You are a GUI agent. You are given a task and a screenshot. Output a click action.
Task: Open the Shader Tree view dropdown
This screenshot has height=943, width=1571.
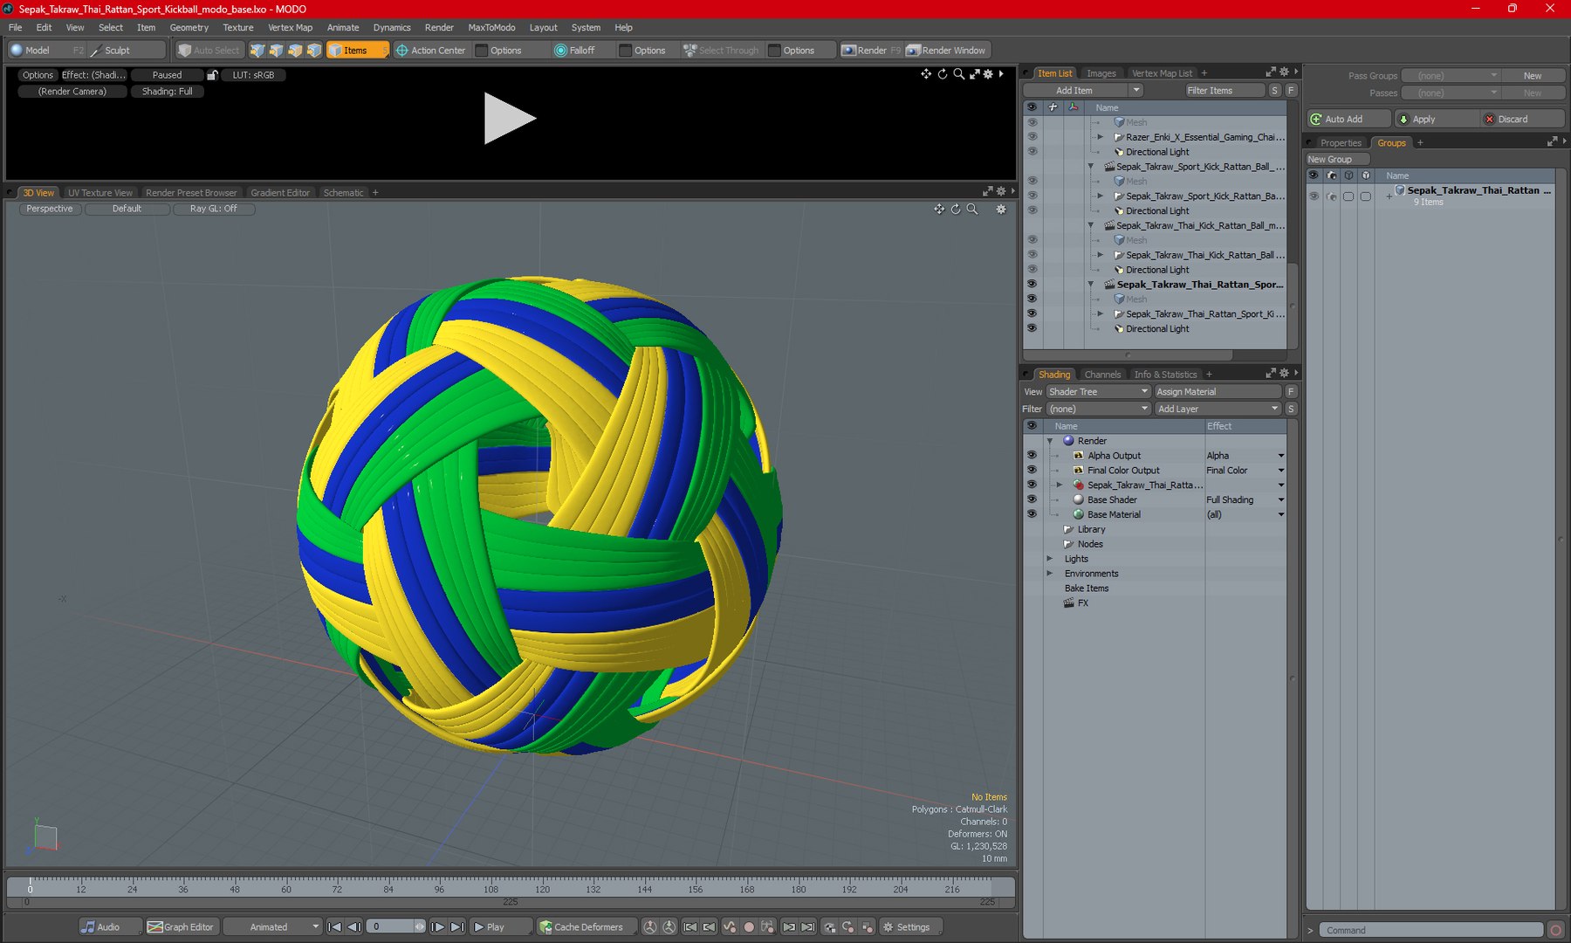1098,392
